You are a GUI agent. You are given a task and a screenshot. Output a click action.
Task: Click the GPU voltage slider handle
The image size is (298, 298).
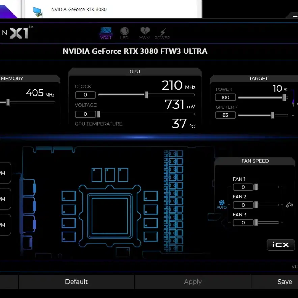pos(98,114)
